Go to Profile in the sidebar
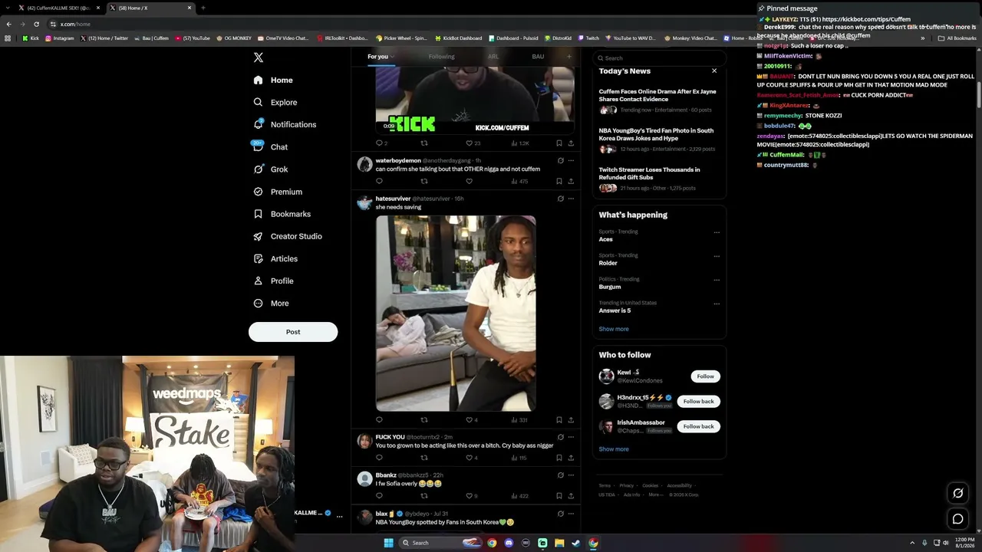This screenshot has width=982, height=552. (273, 281)
